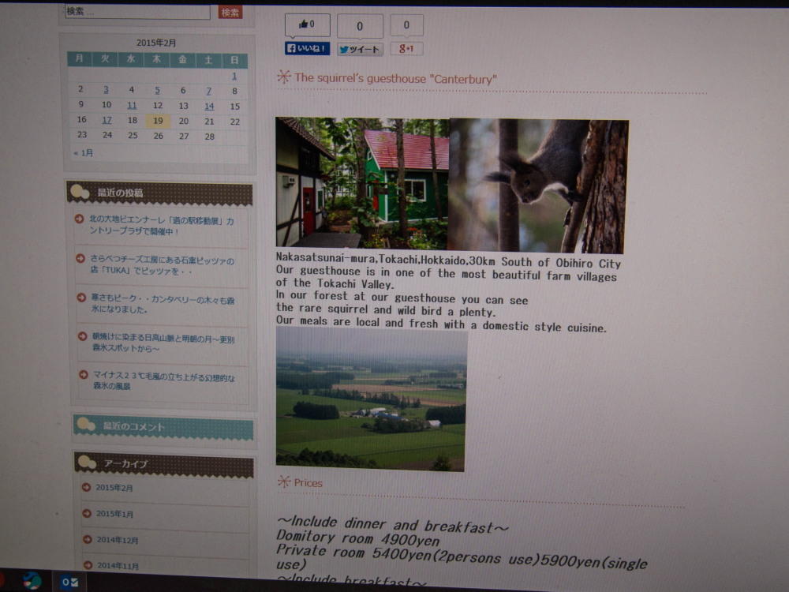Open posts from February 17 in calendar

coord(107,120)
